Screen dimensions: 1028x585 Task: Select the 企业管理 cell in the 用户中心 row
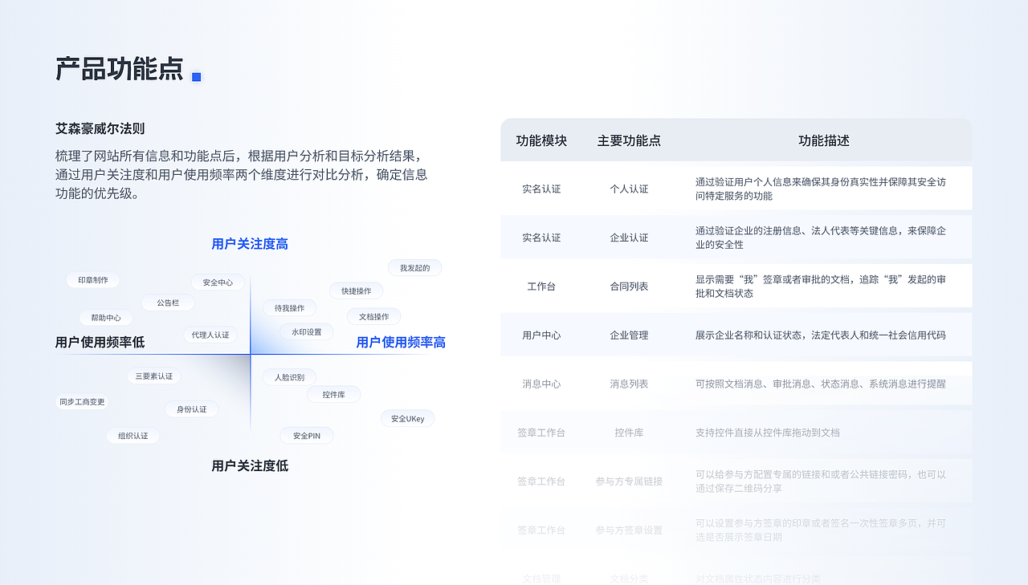point(627,335)
